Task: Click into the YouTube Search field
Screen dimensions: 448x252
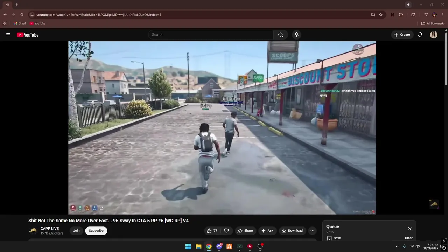Action: pos(211,35)
